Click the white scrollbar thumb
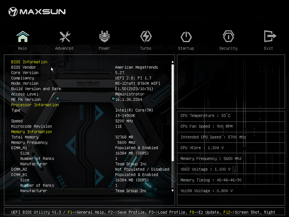The width and height of the screenshot is (289, 217). pyautogui.click(x=173, y=112)
